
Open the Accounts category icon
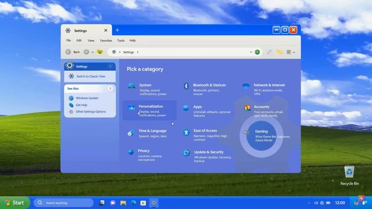click(246, 108)
